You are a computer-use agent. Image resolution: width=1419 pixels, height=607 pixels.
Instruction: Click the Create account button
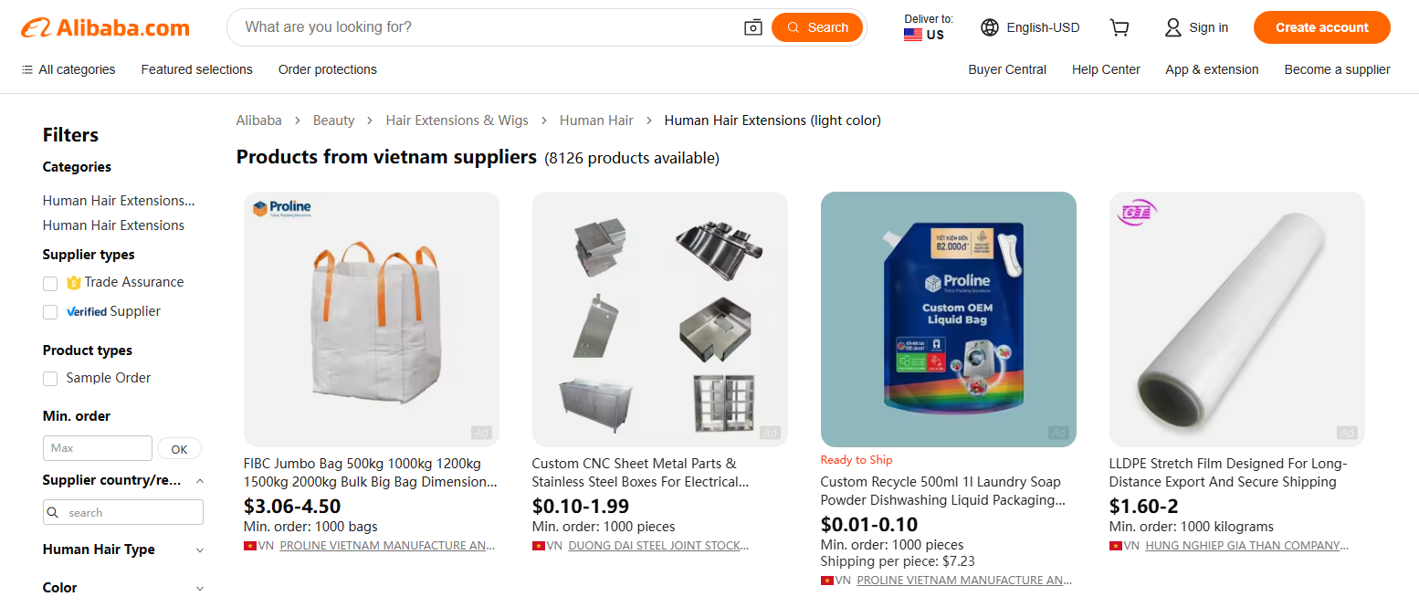pos(1321,27)
